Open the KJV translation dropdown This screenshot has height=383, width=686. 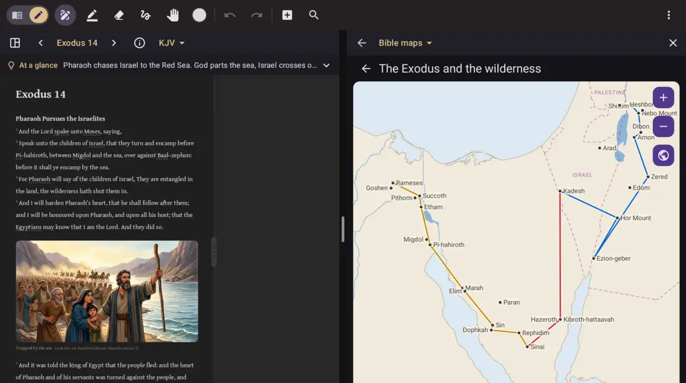(x=171, y=43)
